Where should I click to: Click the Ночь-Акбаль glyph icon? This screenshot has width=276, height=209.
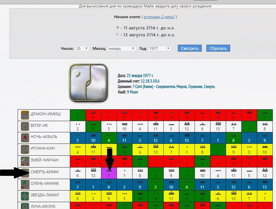point(25,138)
